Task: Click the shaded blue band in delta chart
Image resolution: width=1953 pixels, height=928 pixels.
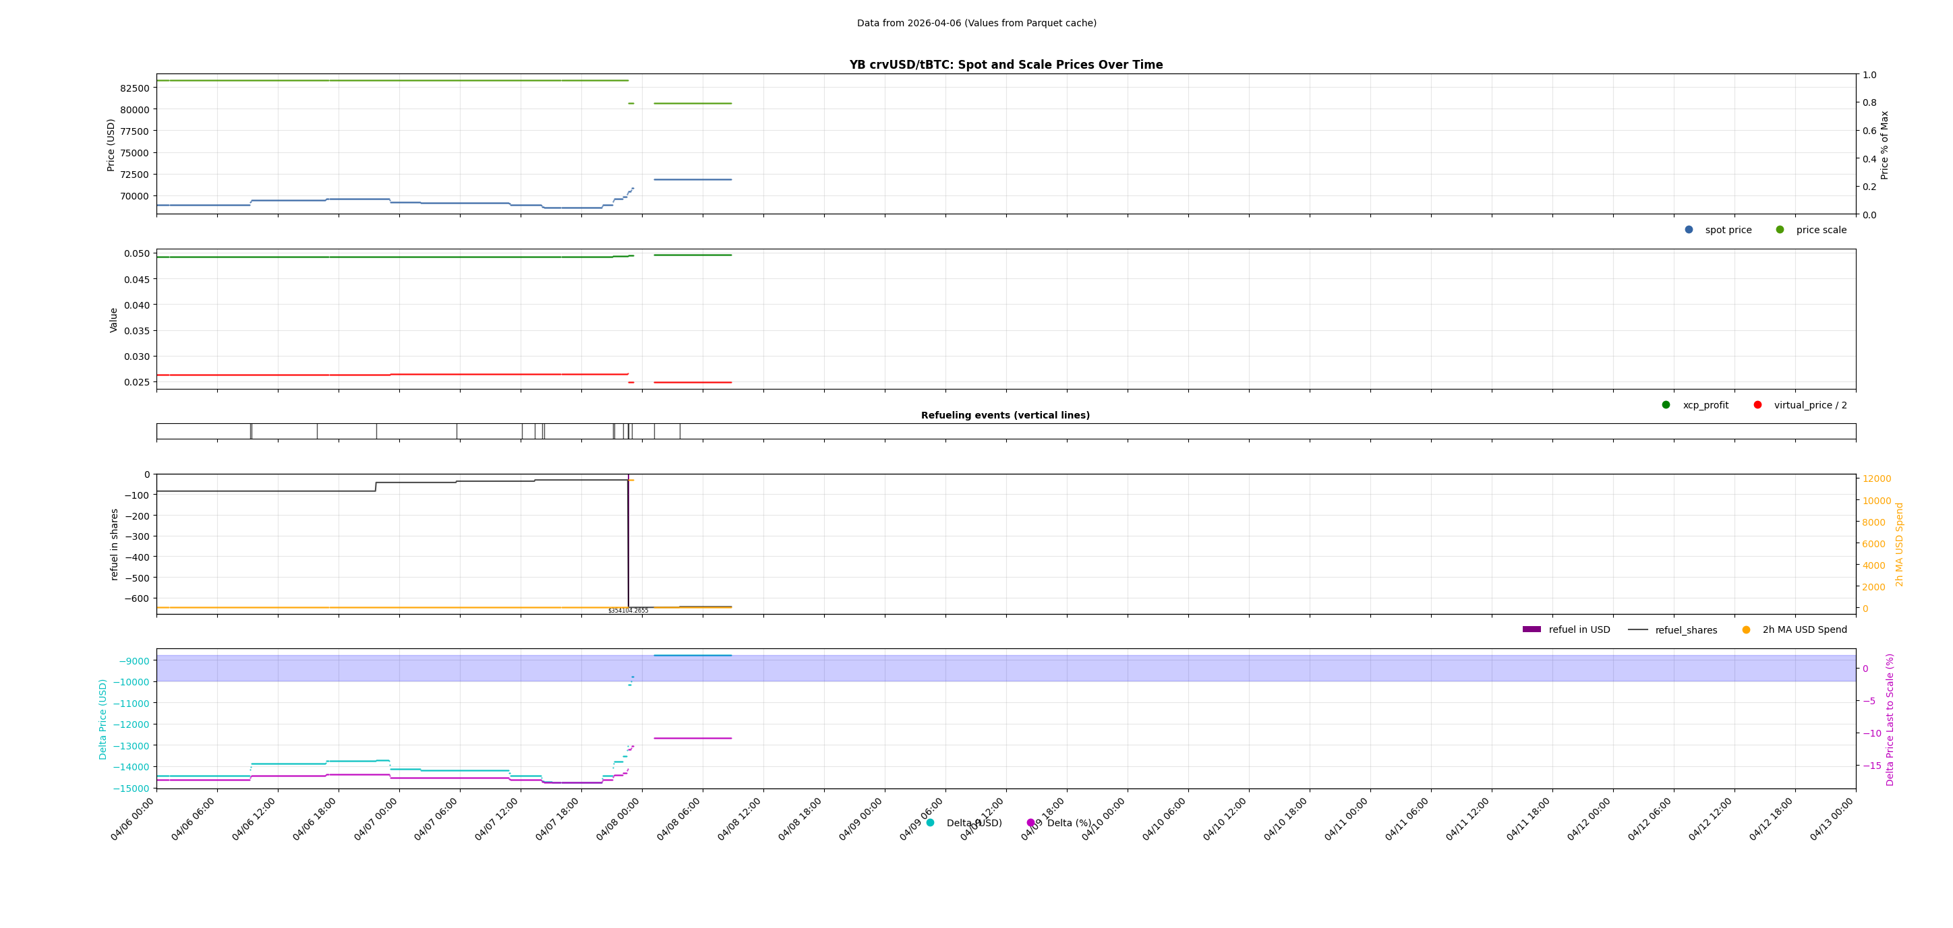Action: click(1137, 669)
